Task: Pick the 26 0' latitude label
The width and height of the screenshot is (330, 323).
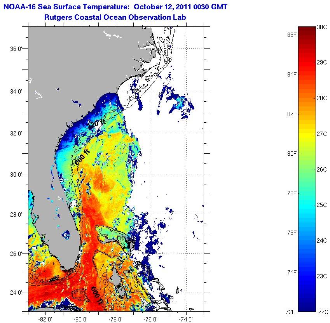Action: pyautogui.click(x=16, y=254)
